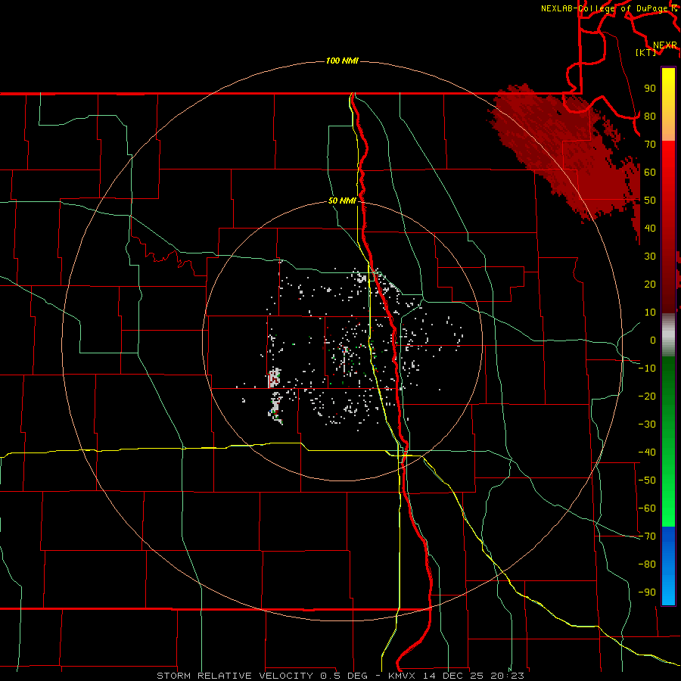Click the "14 DEC 25" date text

pos(454,676)
